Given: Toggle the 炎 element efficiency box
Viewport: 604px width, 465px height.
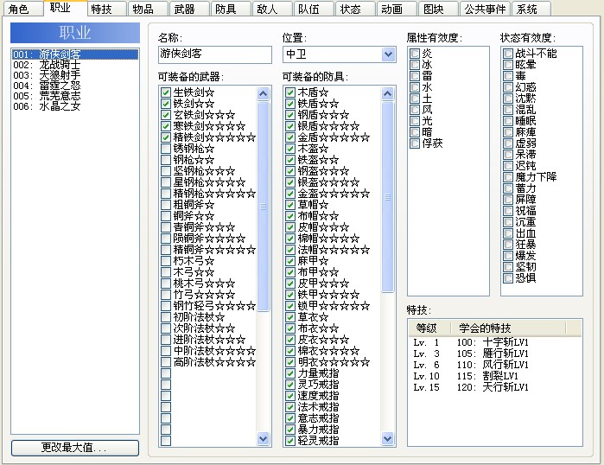Looking at the screenshot, I should pyautogui.click(x=415, y=54).
